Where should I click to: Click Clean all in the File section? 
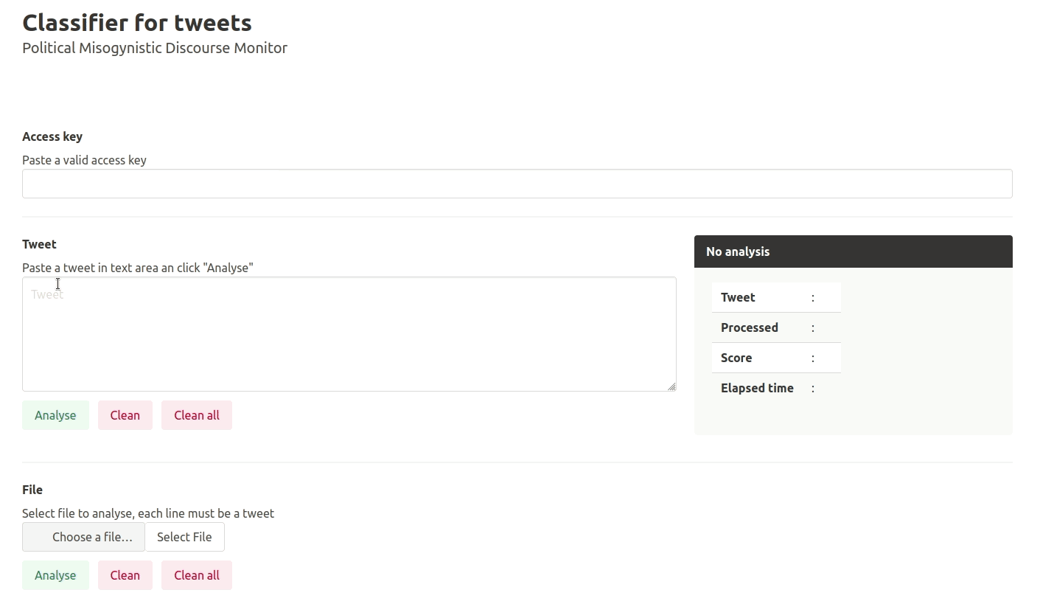pyautogui.click(x=196, y=575)
